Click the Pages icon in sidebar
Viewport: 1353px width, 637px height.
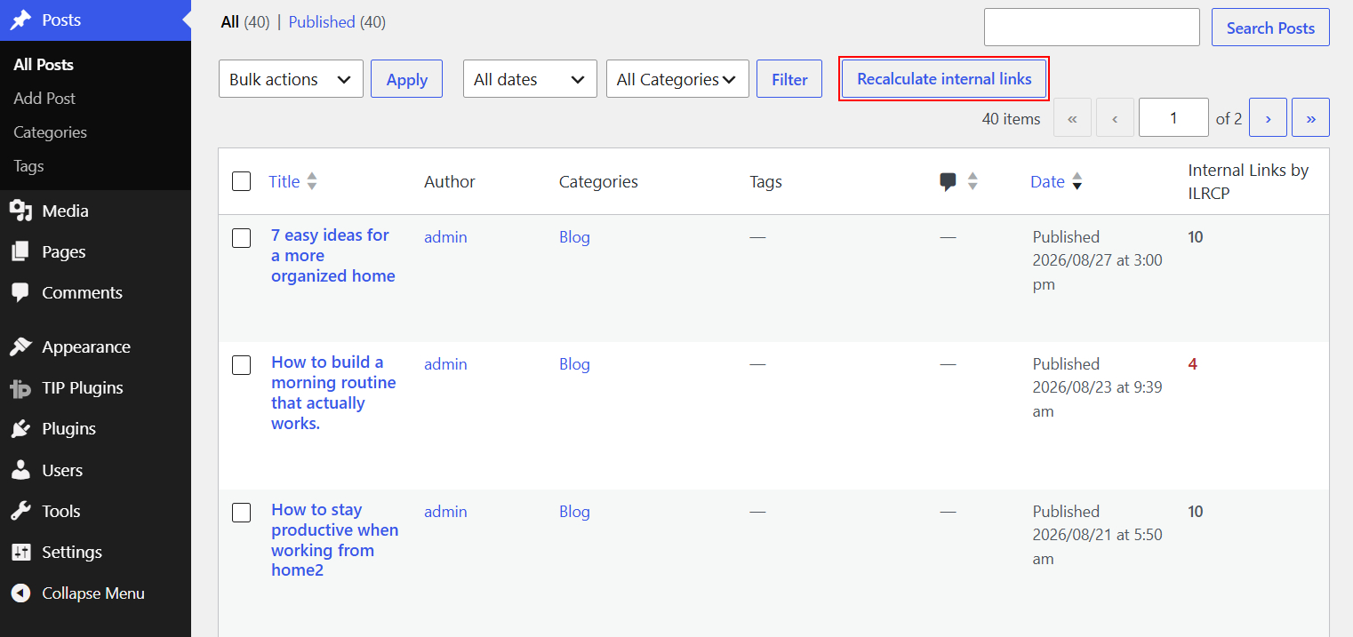tap(20, 251)
